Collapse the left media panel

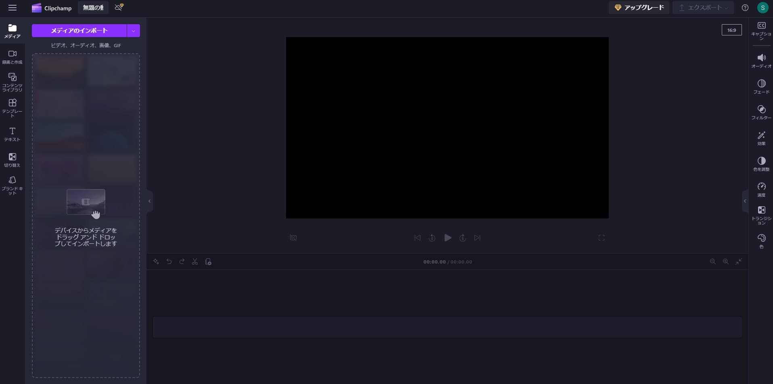(x=149, y=201)
